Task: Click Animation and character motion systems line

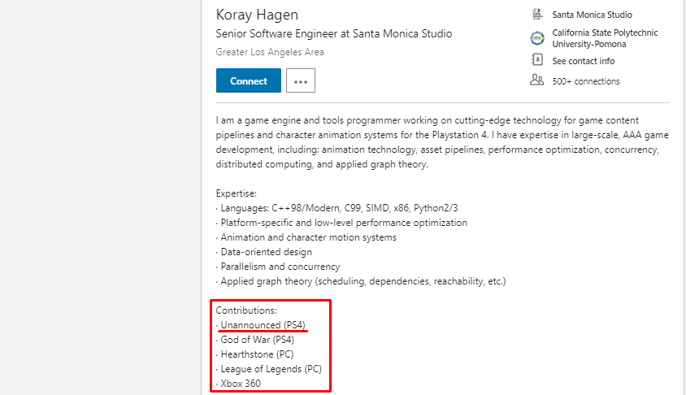Action: 306,237
